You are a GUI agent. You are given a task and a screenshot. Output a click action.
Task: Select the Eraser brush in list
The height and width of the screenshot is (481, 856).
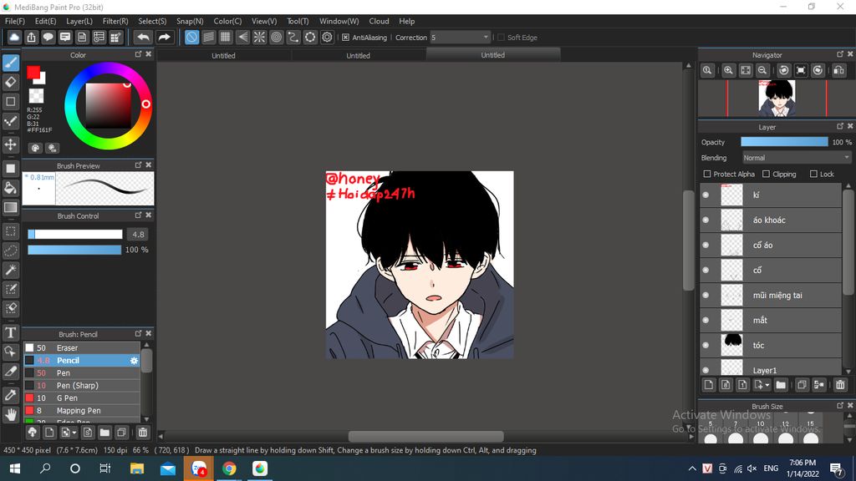tap(82, 348)
